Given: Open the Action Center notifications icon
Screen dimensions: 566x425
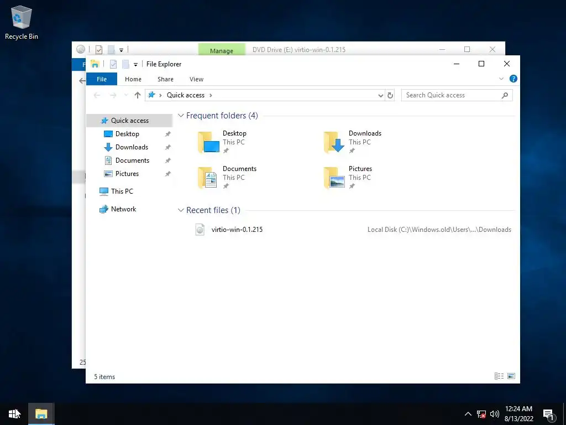Looking at the screenshot, I should tap(549, 414).
